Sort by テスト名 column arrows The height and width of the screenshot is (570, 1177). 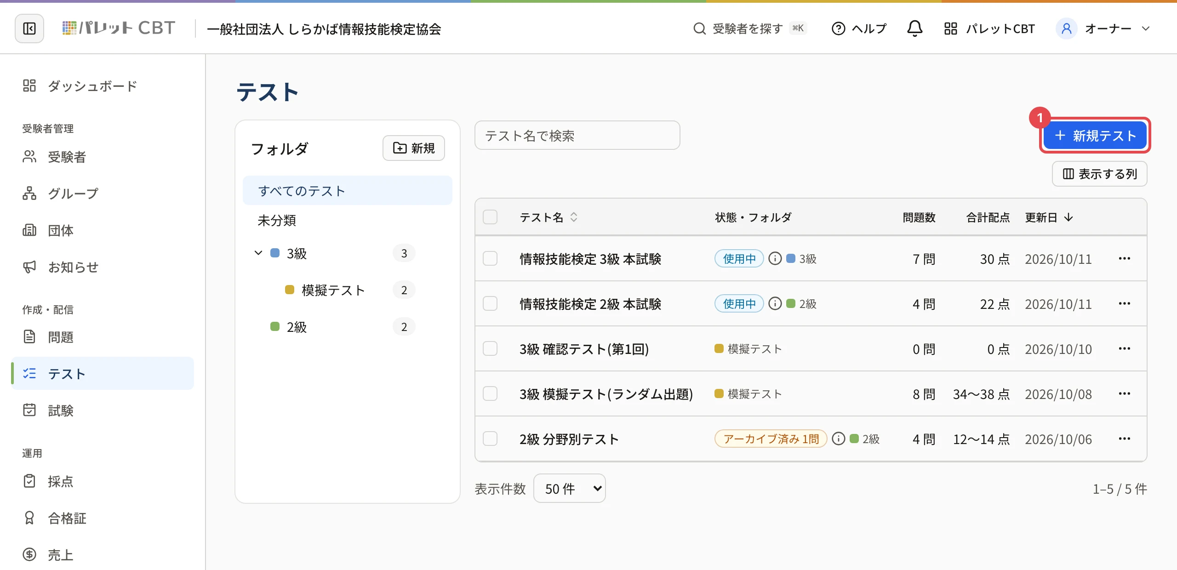tap(574, 217)
